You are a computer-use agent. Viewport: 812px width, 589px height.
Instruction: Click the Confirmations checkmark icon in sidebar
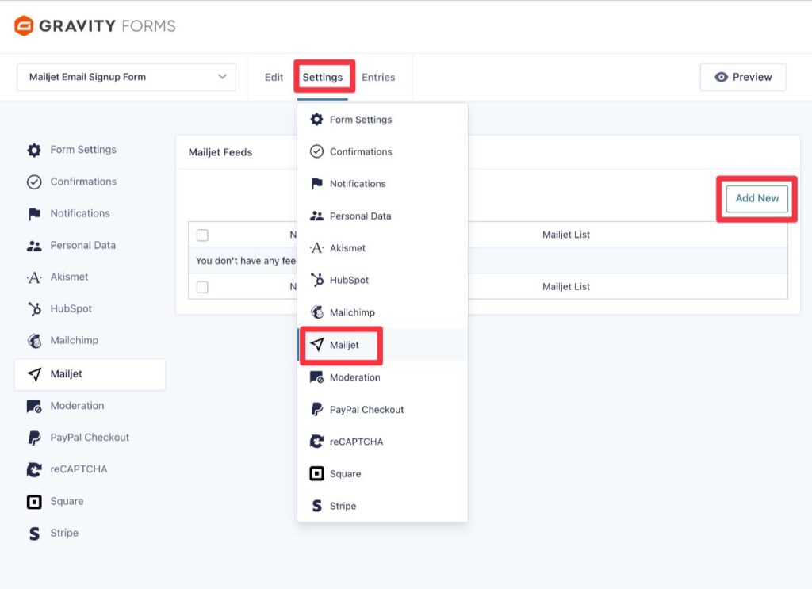34,182
